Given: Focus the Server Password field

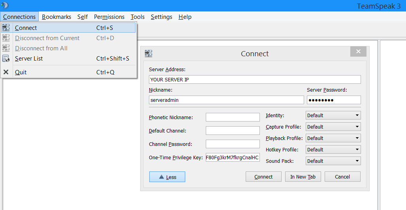Looking at the screenshot, I should [334, 100].
